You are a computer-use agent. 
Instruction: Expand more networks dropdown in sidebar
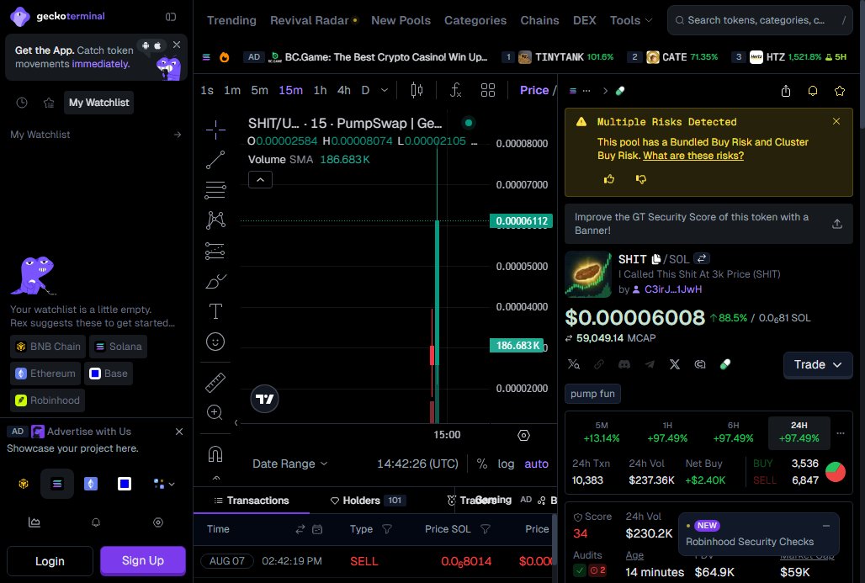(x=164, y=484)
